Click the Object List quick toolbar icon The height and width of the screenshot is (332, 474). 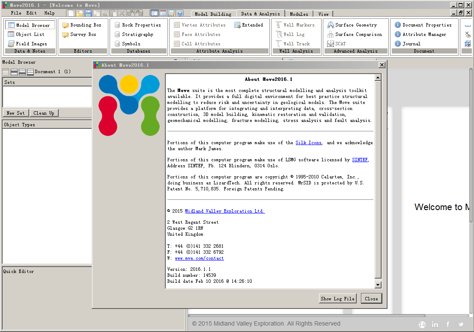pos(163,13)
